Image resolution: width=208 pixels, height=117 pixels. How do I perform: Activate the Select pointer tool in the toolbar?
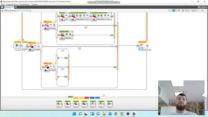coord(173,10)
